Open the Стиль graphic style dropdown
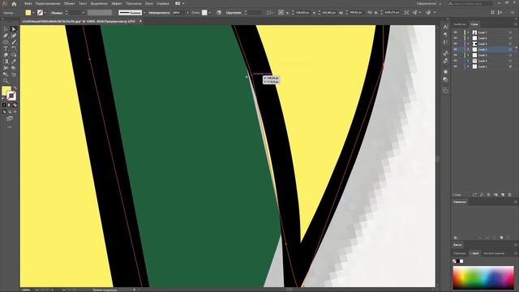 (x=210, y=13)
